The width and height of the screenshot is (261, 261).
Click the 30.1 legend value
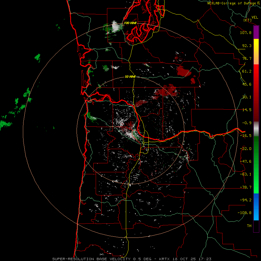pyautogui.click(x=247, y=97)
